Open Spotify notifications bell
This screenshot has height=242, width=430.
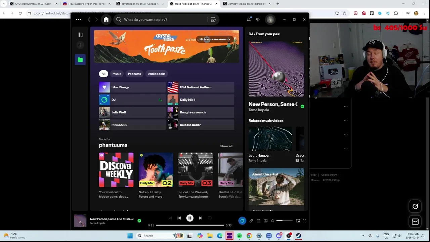[249, 19]
